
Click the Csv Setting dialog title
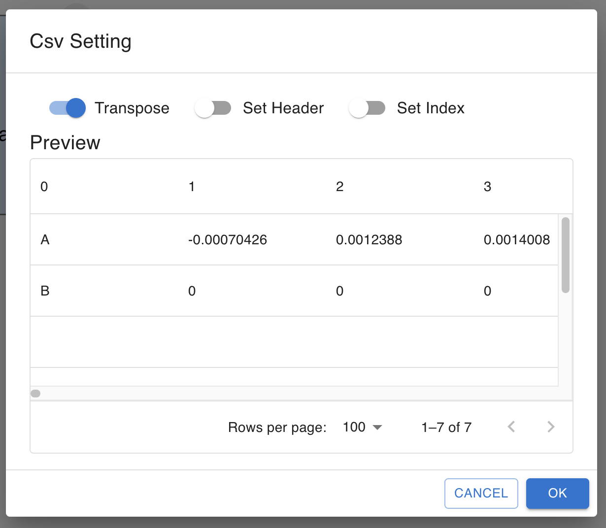point(81,41)
